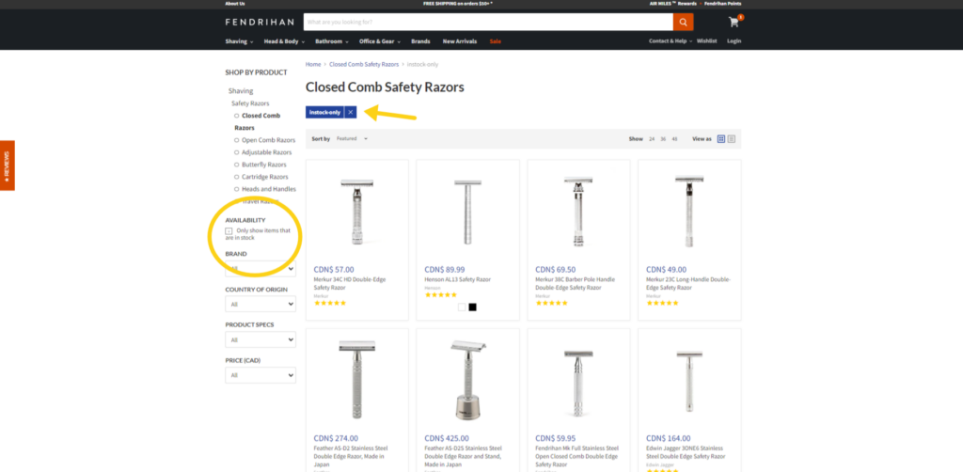963x472 pixels.
Task: Open the Sort by Featured dropdown
Action: (x=352, y=139)
